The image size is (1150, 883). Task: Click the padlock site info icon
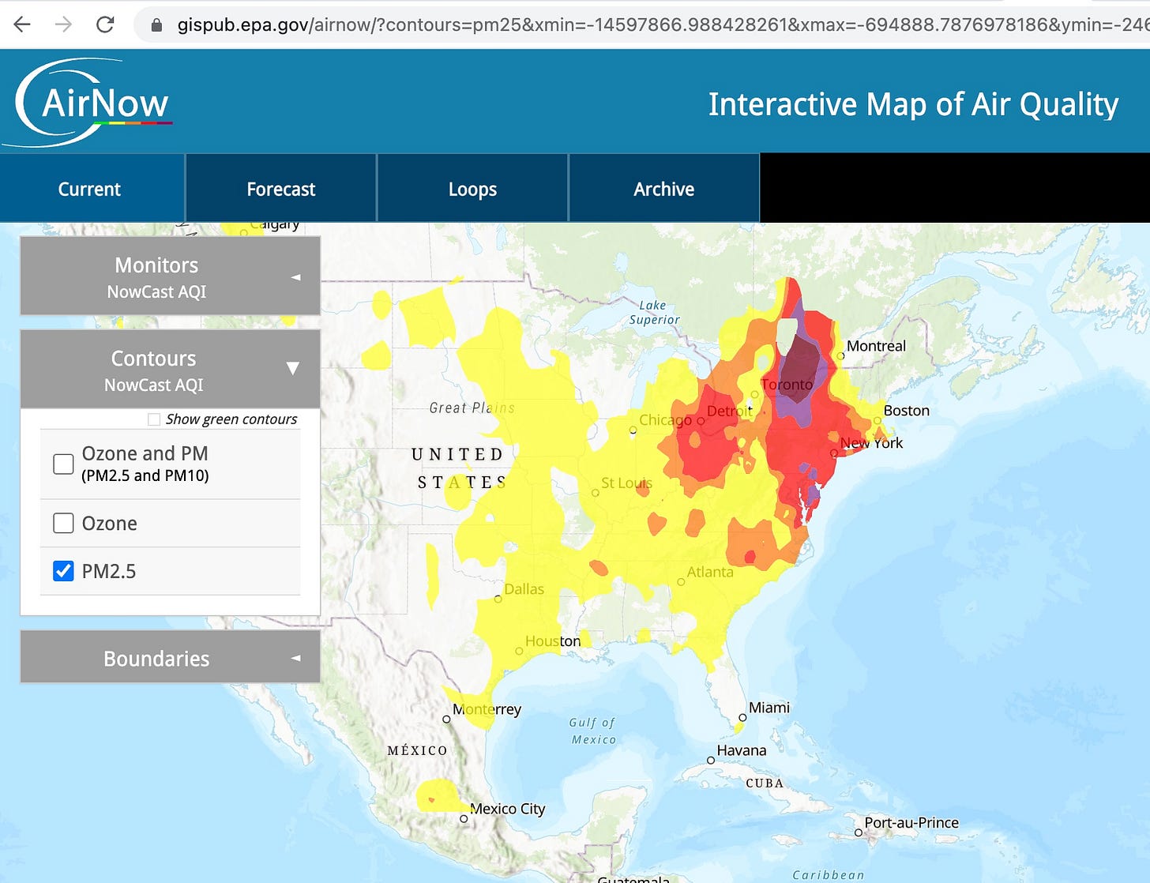click(156, 25)
